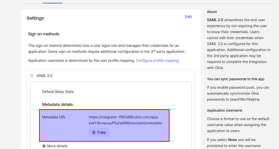Select the SAML 2.0 radio button

pos(32,75)
